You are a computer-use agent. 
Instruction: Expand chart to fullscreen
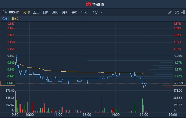[177, 12]
